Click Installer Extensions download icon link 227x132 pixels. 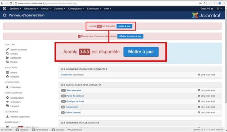(18, 117)
